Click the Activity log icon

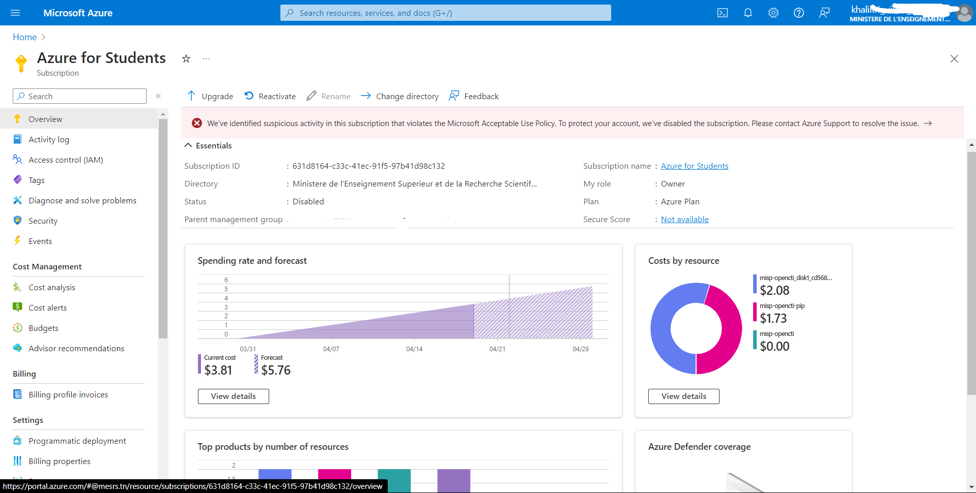pos(17,139)
